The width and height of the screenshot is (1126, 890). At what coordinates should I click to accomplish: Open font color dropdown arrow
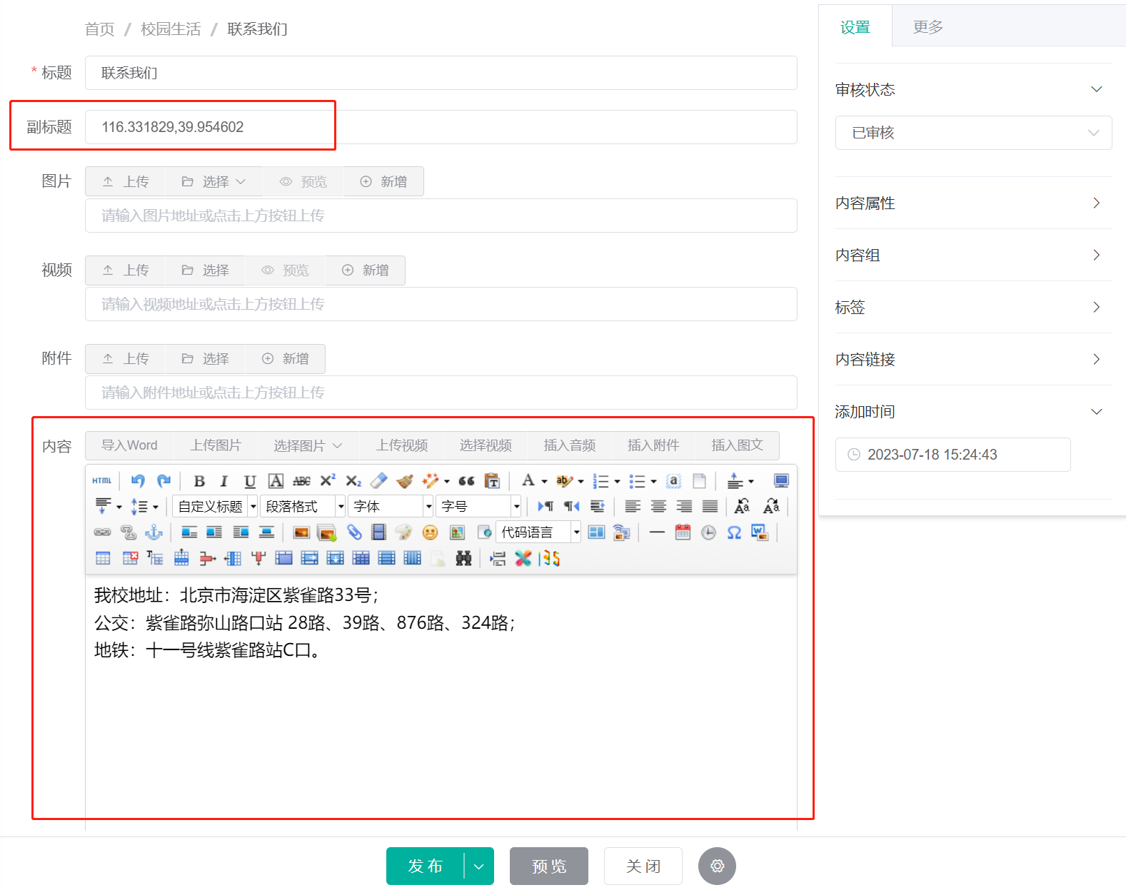coord(544,482)
